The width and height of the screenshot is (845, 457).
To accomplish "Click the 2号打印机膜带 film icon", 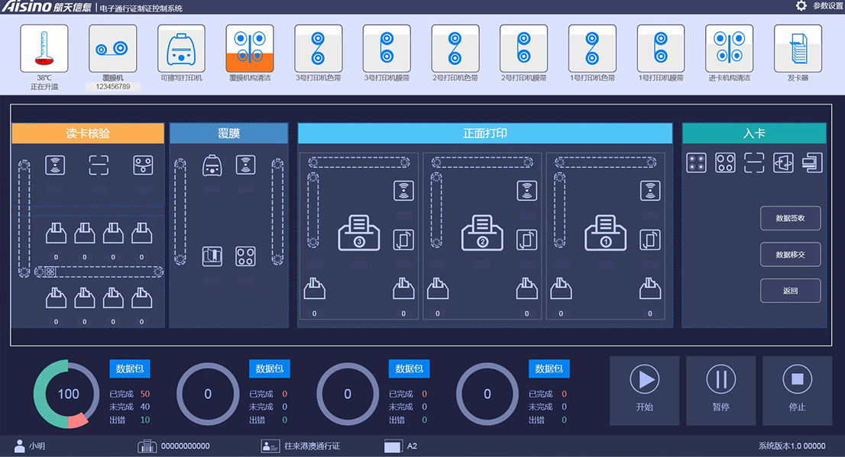I will pos(523,49).
